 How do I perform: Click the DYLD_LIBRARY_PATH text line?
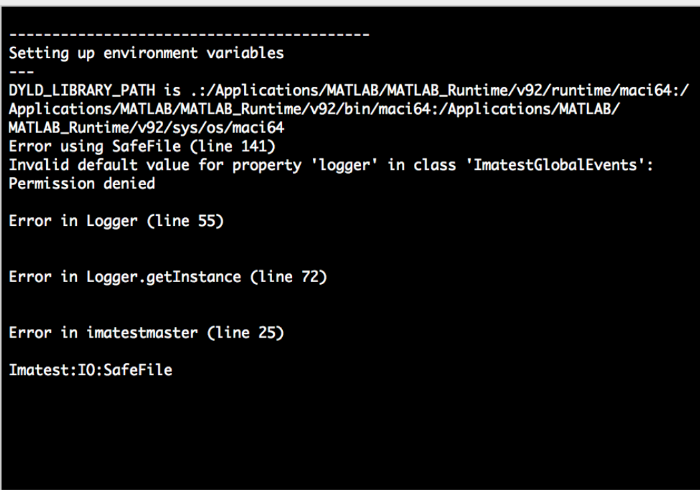[x=349, y=91]
